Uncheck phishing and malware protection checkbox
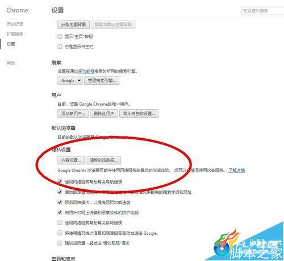 pyautogui.click(x=60, y=212)
